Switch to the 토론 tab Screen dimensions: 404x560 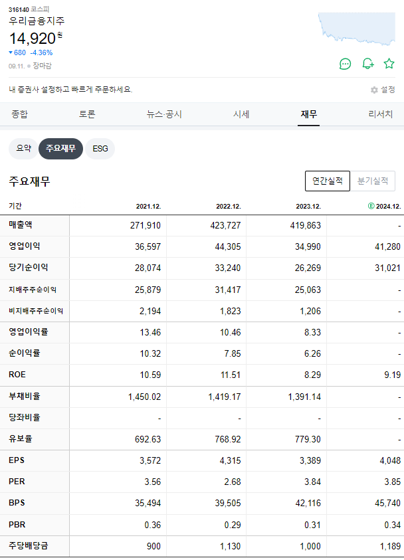point(87,114)
